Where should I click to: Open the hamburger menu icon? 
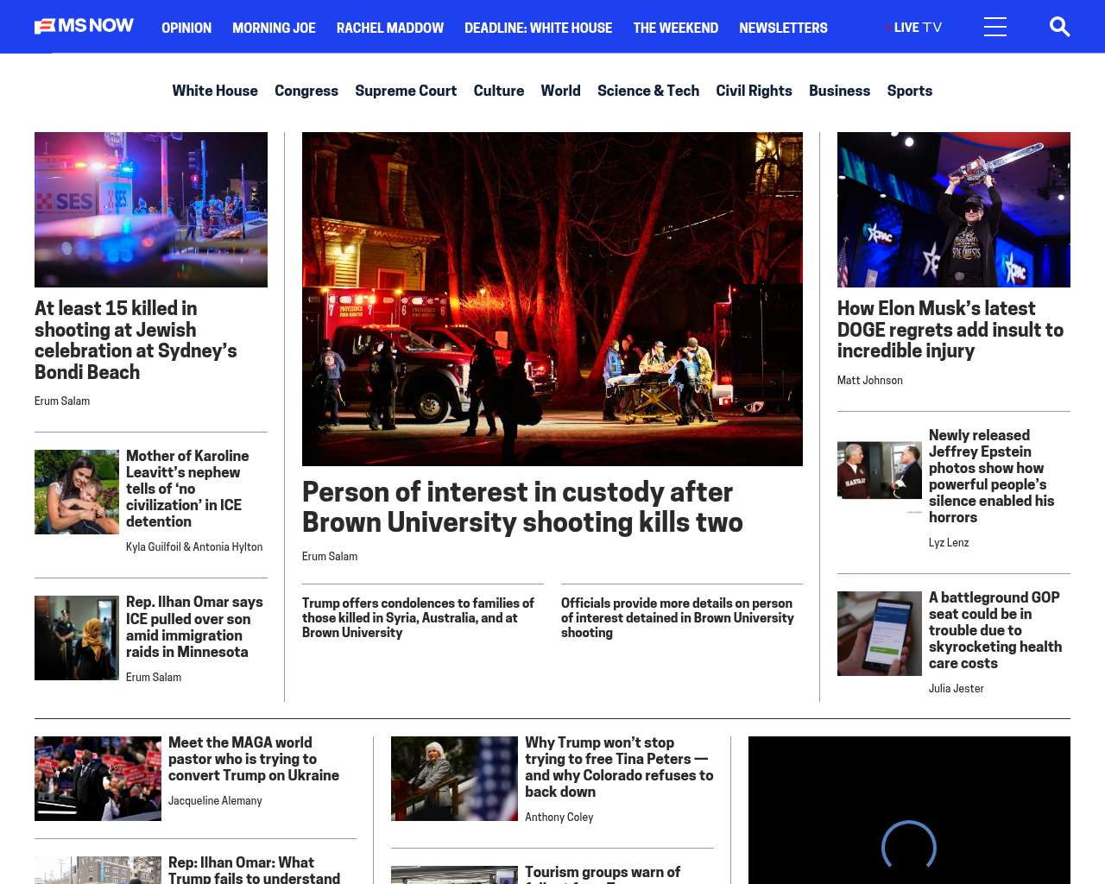coord(994,27)
